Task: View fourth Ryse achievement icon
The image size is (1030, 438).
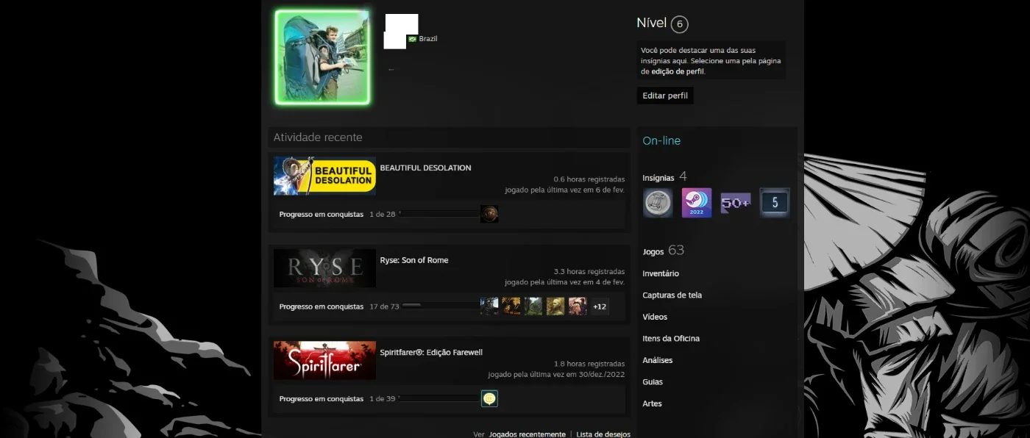Action: (555, 306)
